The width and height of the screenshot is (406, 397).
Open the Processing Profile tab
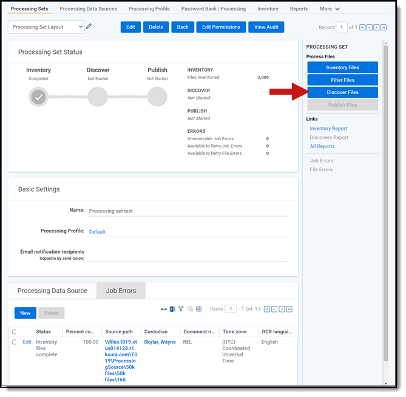coord(149,9)
